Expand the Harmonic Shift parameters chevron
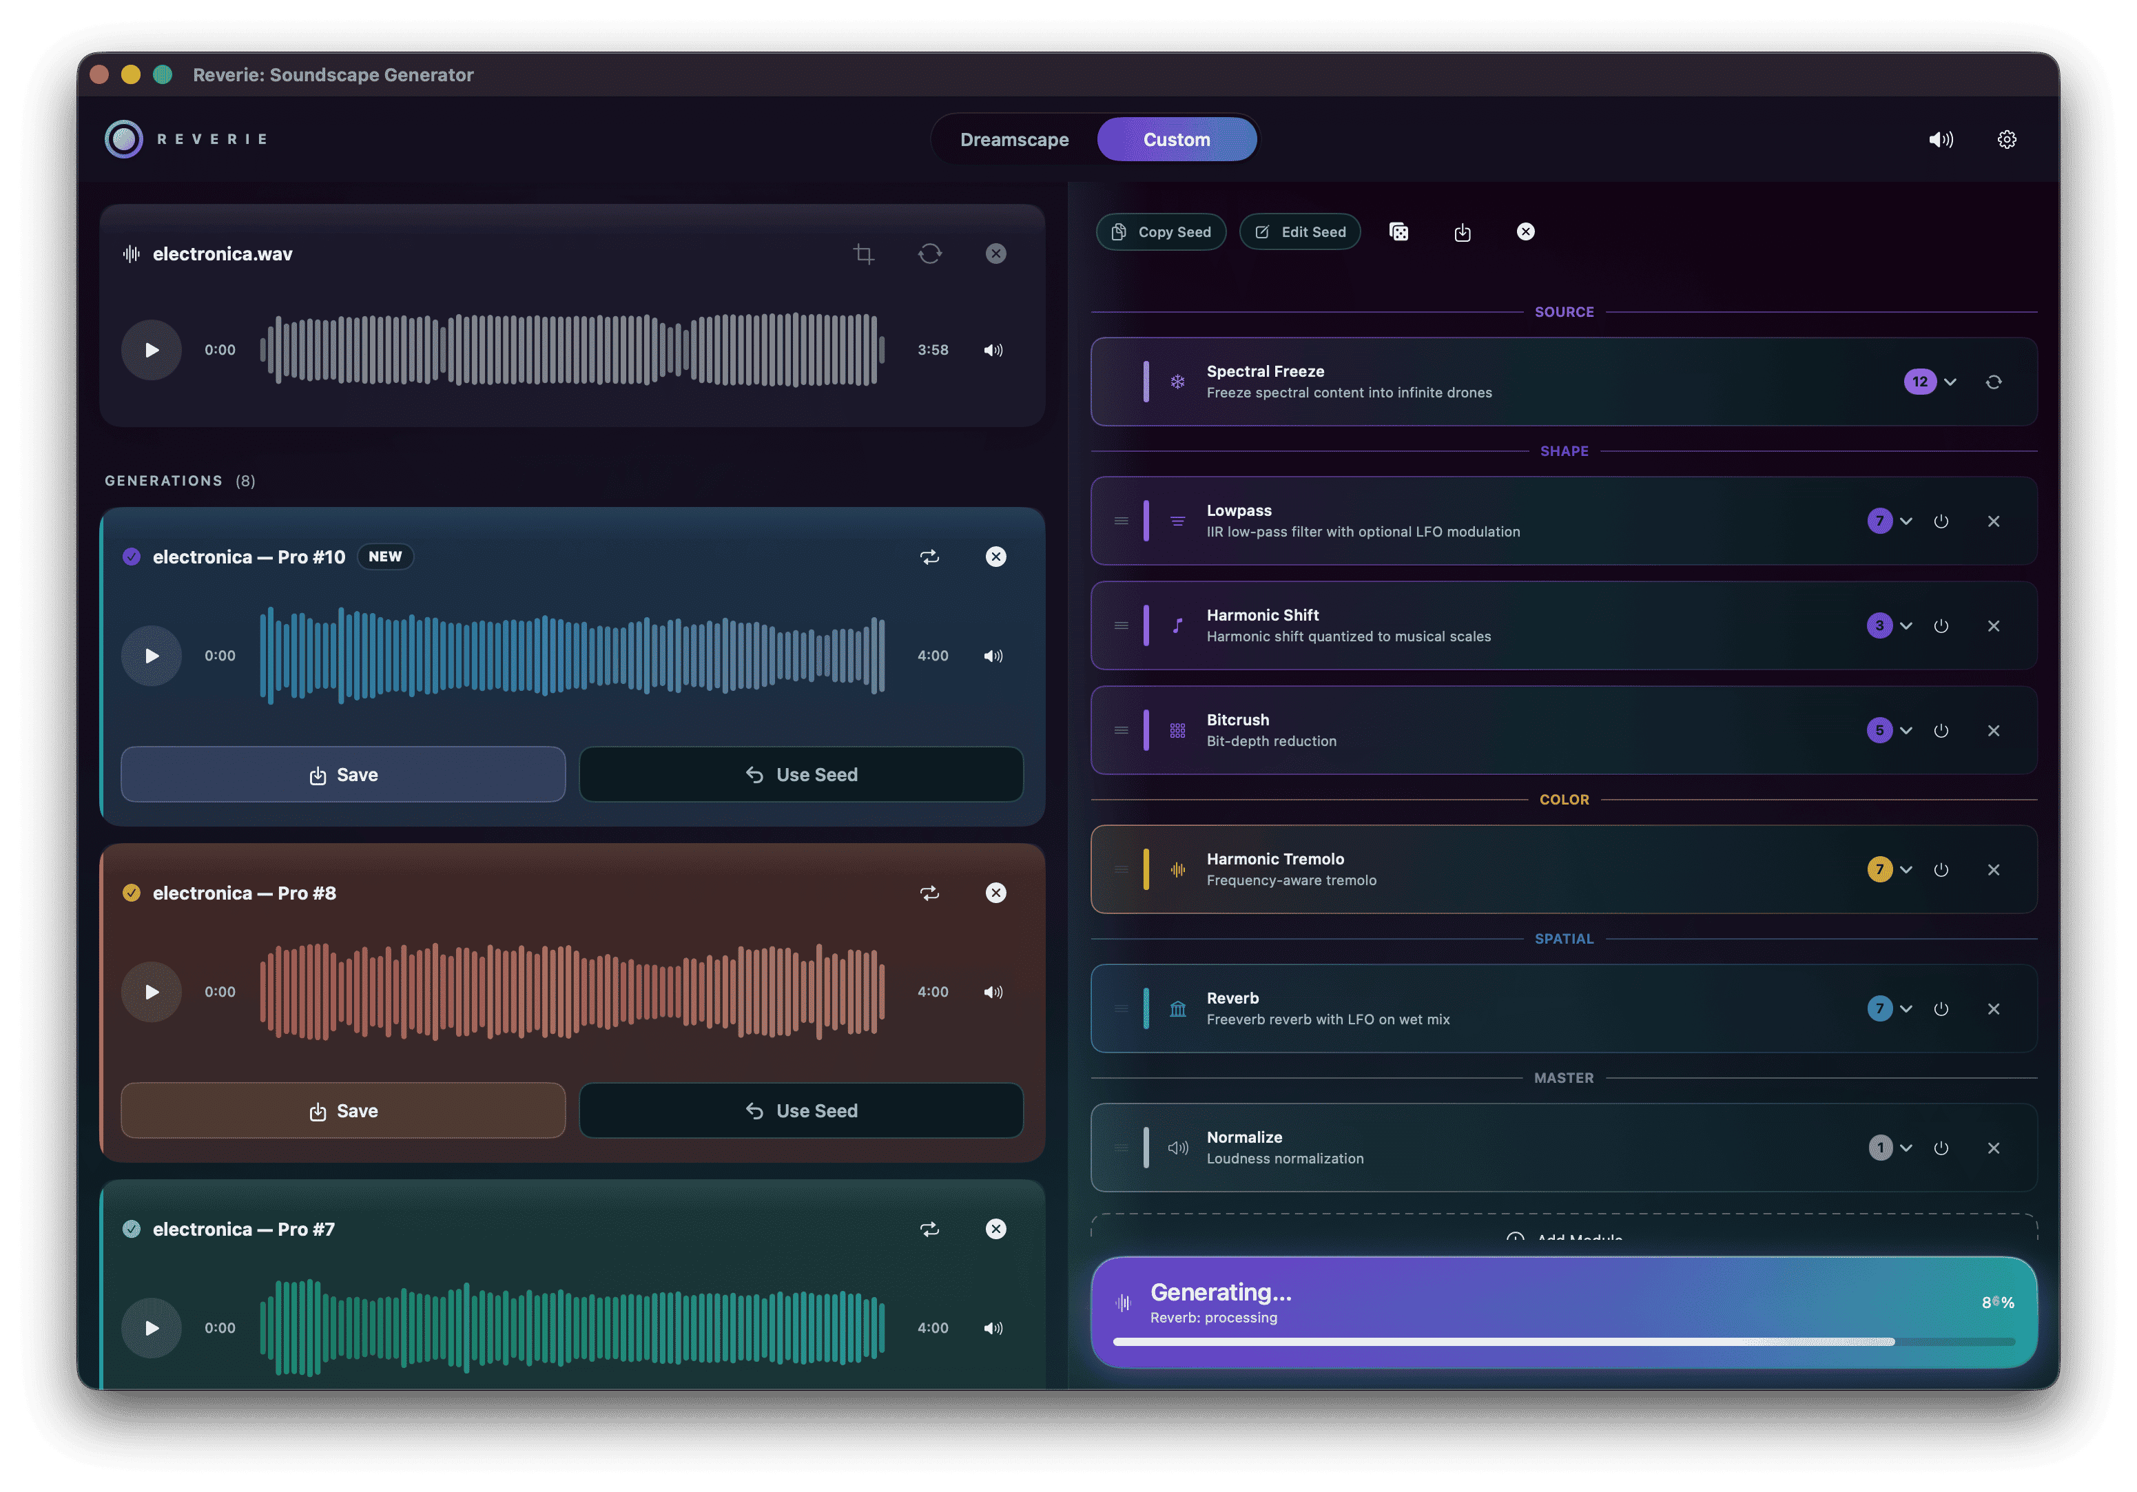Screen dimensions: 2137x1492 point(1906,625)
